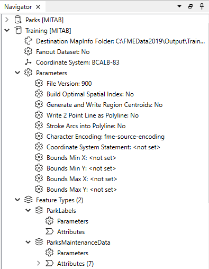The height and width of the screenshot is (269, 209).
Task: Click the Training [MITAB] writer database icon
Action: coord(18,30)
